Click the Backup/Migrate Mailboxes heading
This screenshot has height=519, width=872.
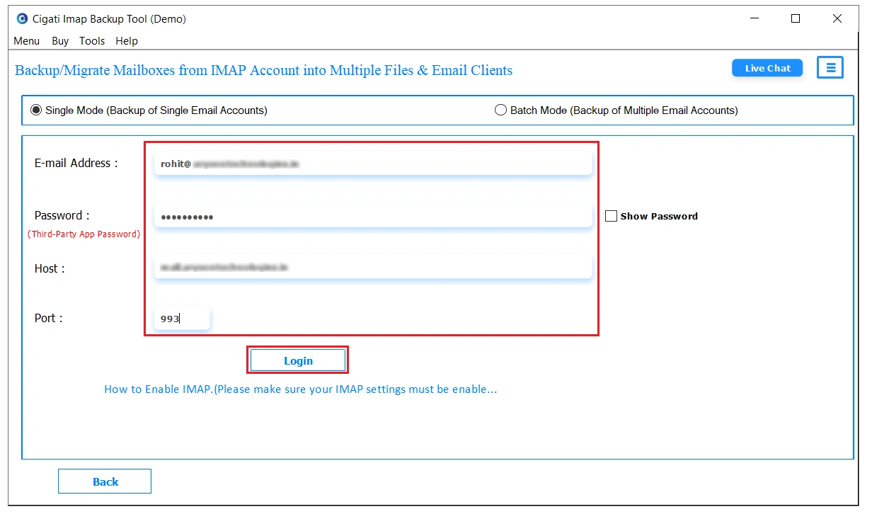[x=263, y=70]
